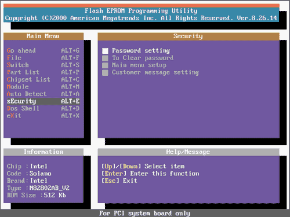Image resolution: width=290 pixels, height=217 pixels.
Task: Click the ALT+X shortcut text
Action: click(x=70, y=116)
